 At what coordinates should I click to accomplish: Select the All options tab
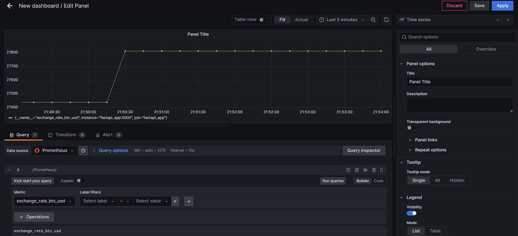click(428, 49)
